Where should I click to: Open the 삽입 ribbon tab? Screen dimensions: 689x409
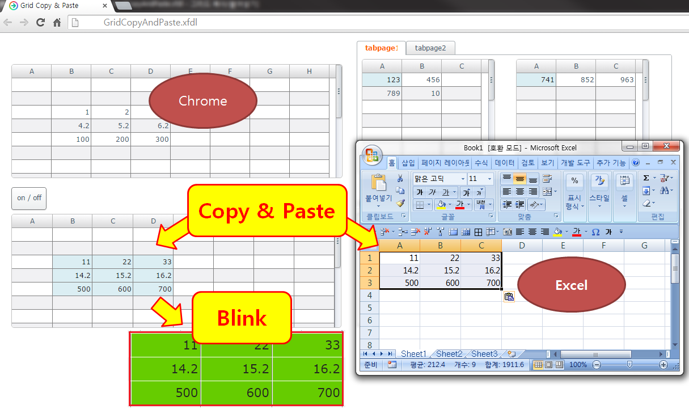[x=408, y=163]
